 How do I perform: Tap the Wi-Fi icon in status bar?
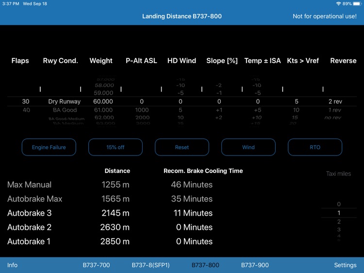338,3
